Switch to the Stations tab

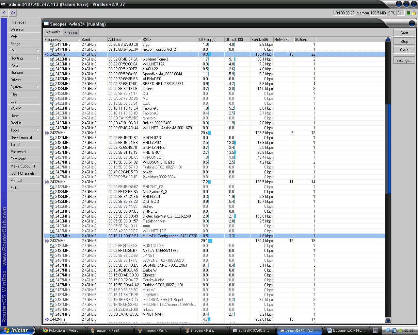[x=71, y=32]
